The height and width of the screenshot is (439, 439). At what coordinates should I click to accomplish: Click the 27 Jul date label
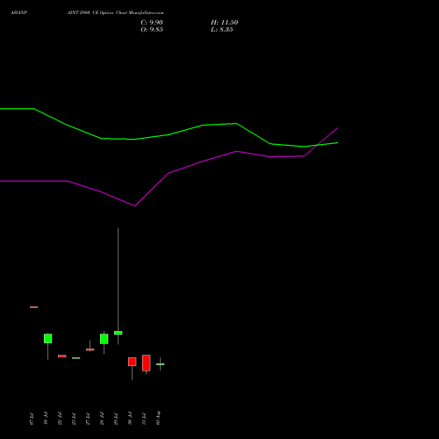point(88,419)
